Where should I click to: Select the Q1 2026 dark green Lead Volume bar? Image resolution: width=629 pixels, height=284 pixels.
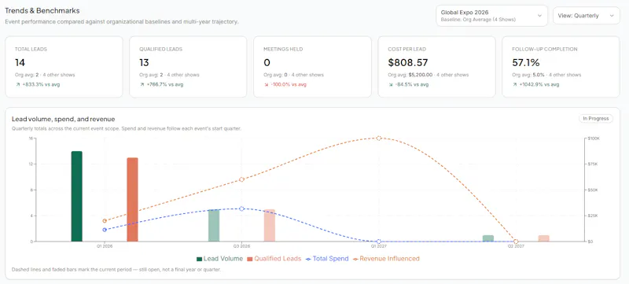[76, 196]
